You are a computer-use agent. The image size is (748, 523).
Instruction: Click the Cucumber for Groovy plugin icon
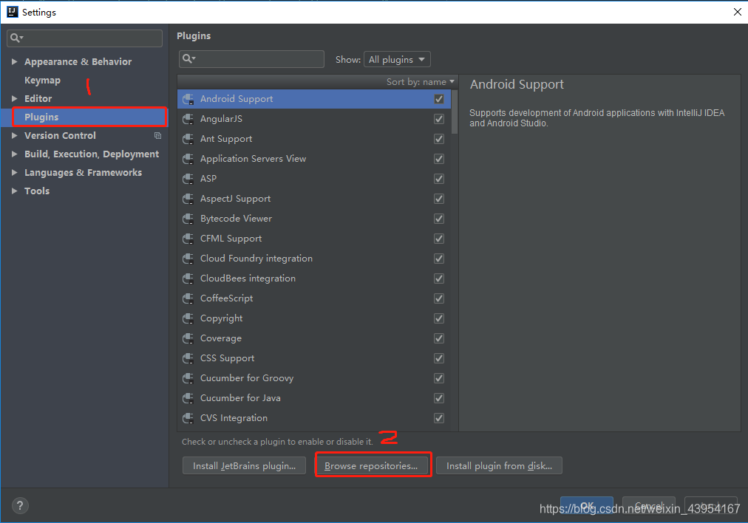coord(188,378)
